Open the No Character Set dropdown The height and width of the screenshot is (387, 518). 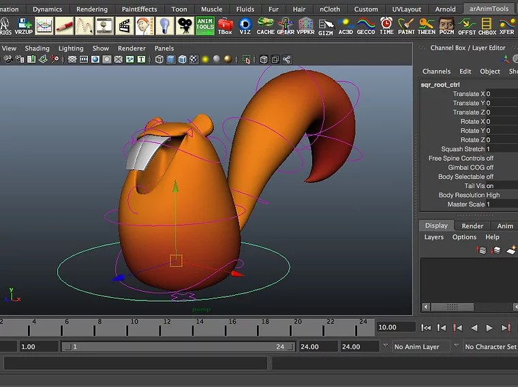pyautogui.click(x=489, y=347)
